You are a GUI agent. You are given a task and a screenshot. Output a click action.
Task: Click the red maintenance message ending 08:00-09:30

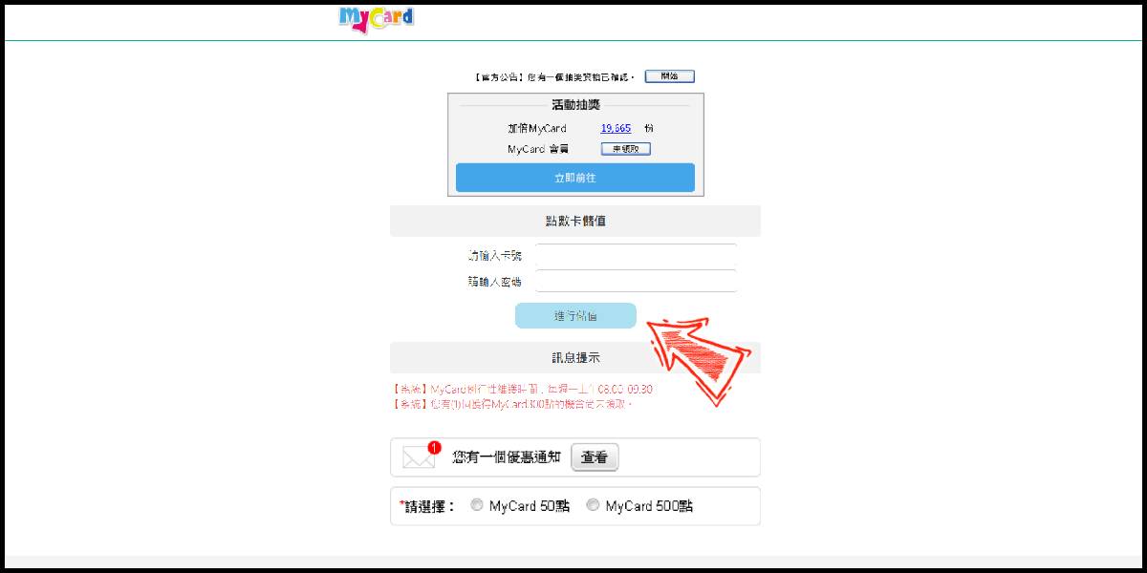[x=523, y=390]
